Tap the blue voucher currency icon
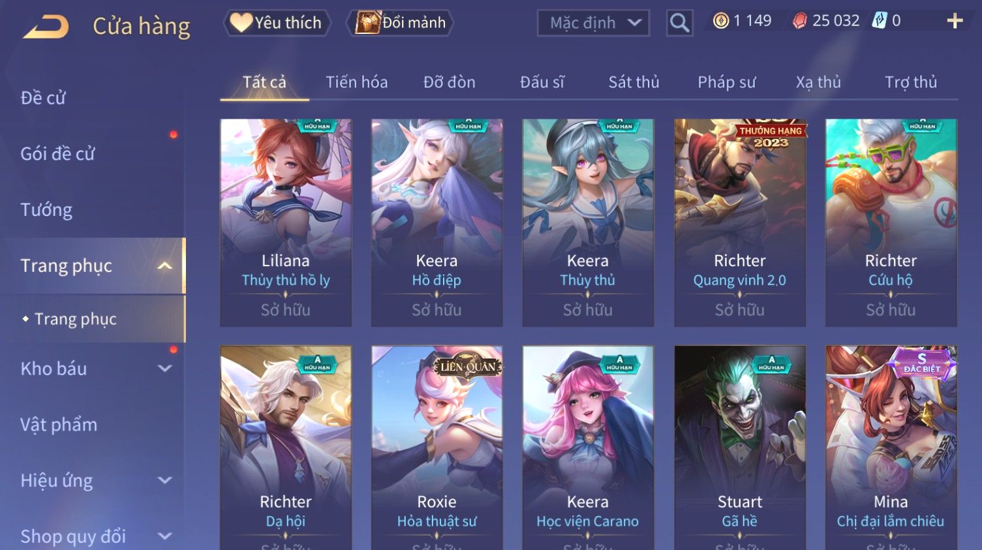This screenshot has height=550, width=982. click(880, 21)
